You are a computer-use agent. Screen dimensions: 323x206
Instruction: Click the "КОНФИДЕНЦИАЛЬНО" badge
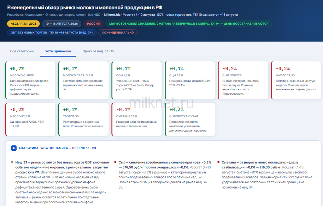tap(118, 32)
